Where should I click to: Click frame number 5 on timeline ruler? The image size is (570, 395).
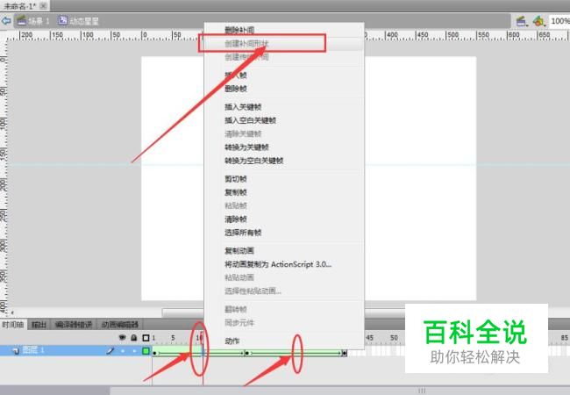173,338
